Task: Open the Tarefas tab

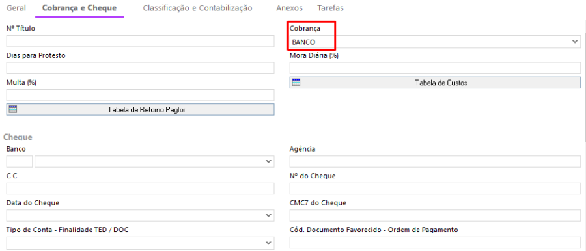Action: coord(330,8)
